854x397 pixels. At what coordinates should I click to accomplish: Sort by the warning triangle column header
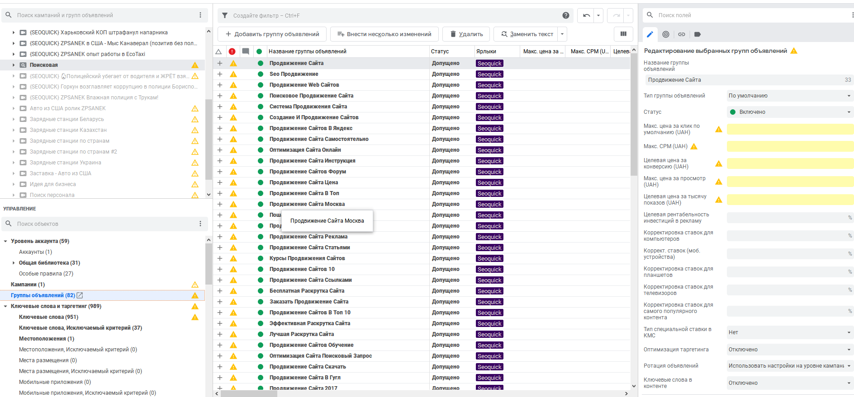tap(218, 51)
